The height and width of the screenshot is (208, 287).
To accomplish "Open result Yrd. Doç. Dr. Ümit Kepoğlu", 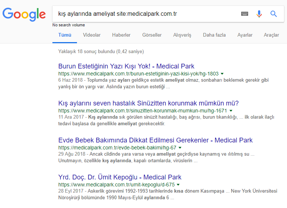I will pos(120,177).
